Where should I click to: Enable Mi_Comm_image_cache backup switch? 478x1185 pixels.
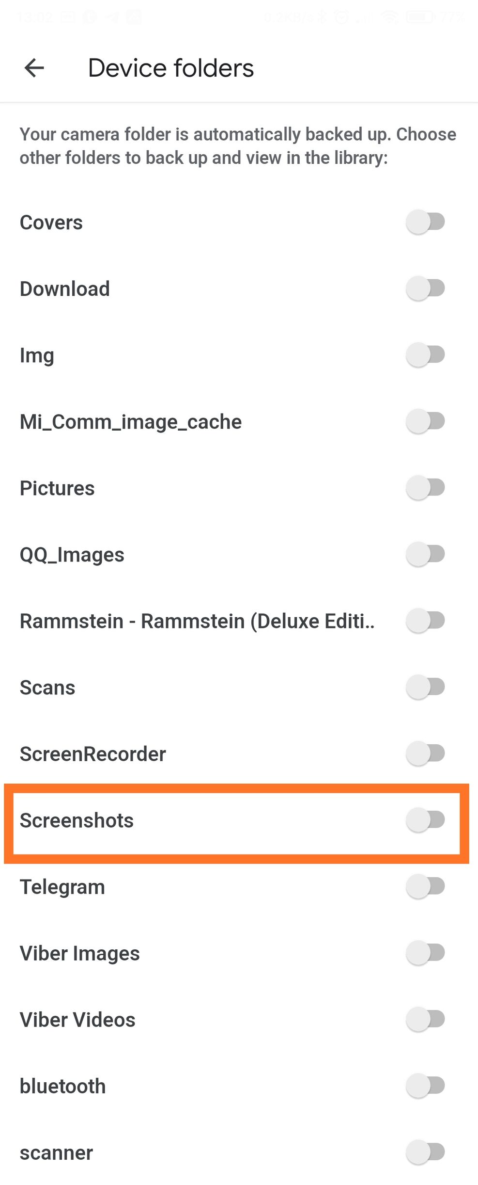[x=426, y=421]
